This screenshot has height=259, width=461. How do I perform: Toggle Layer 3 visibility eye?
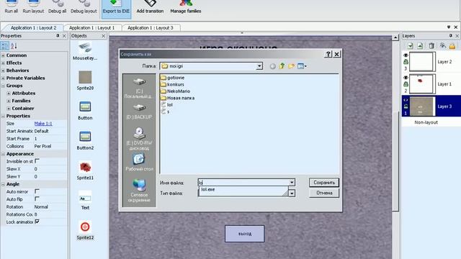(406, 100)
